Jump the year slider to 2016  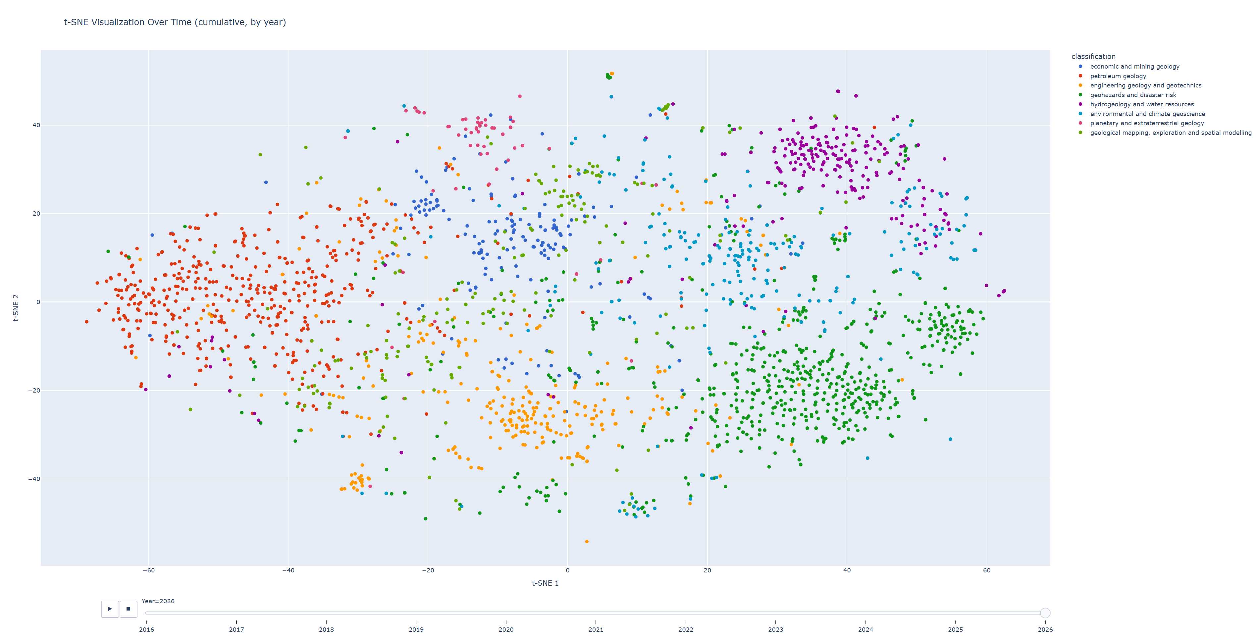pyautogui.click(x=146, y=629)
